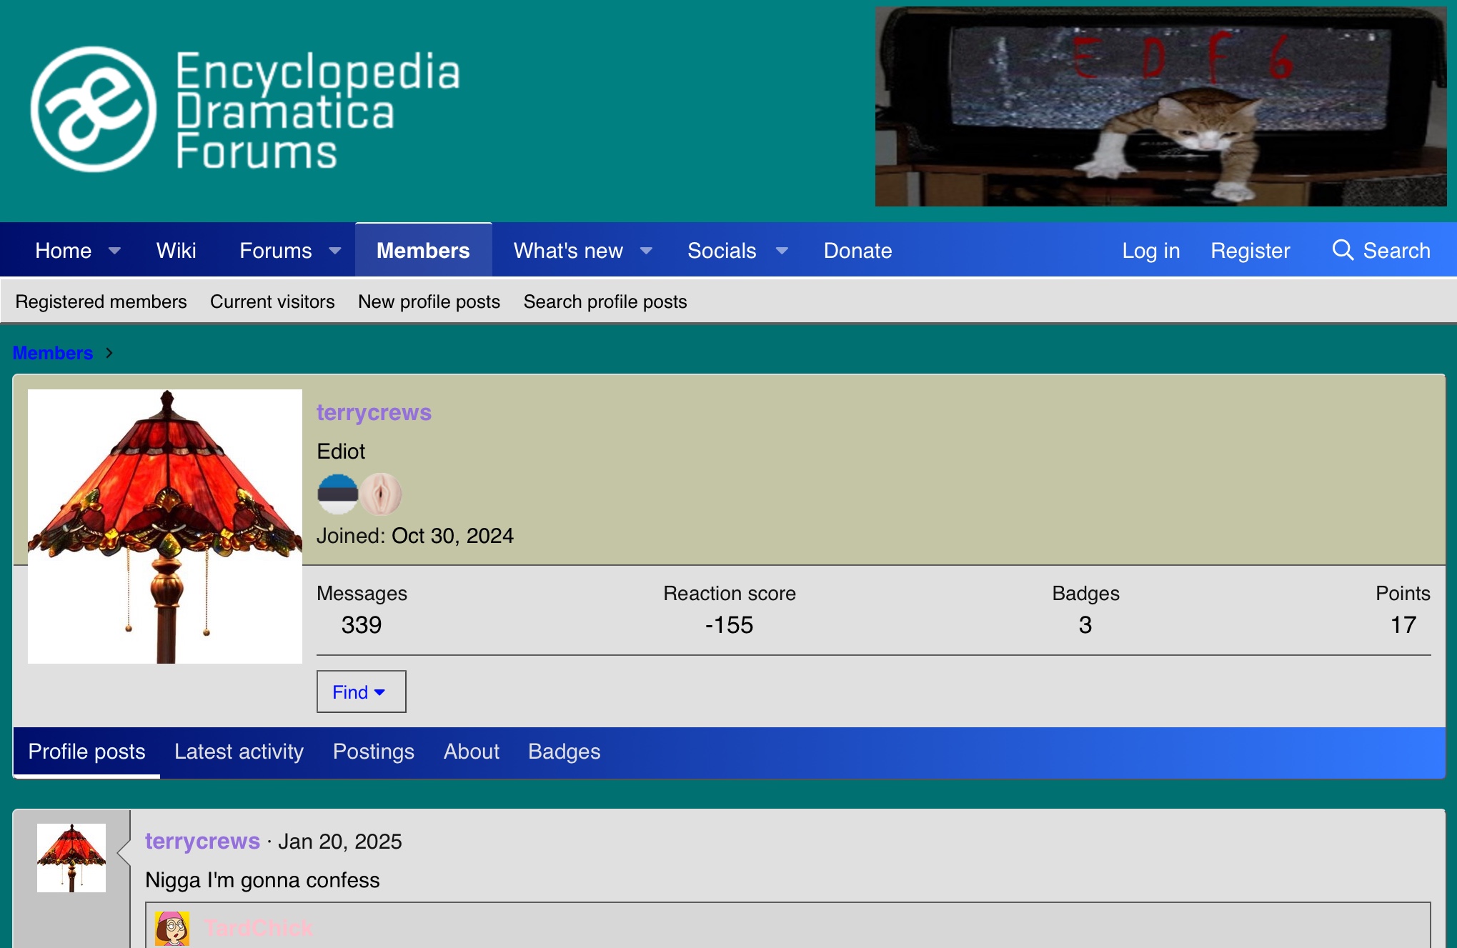Click small lamp avatar beside profile post
This screenshot has height=948, width=1457.
71,857
